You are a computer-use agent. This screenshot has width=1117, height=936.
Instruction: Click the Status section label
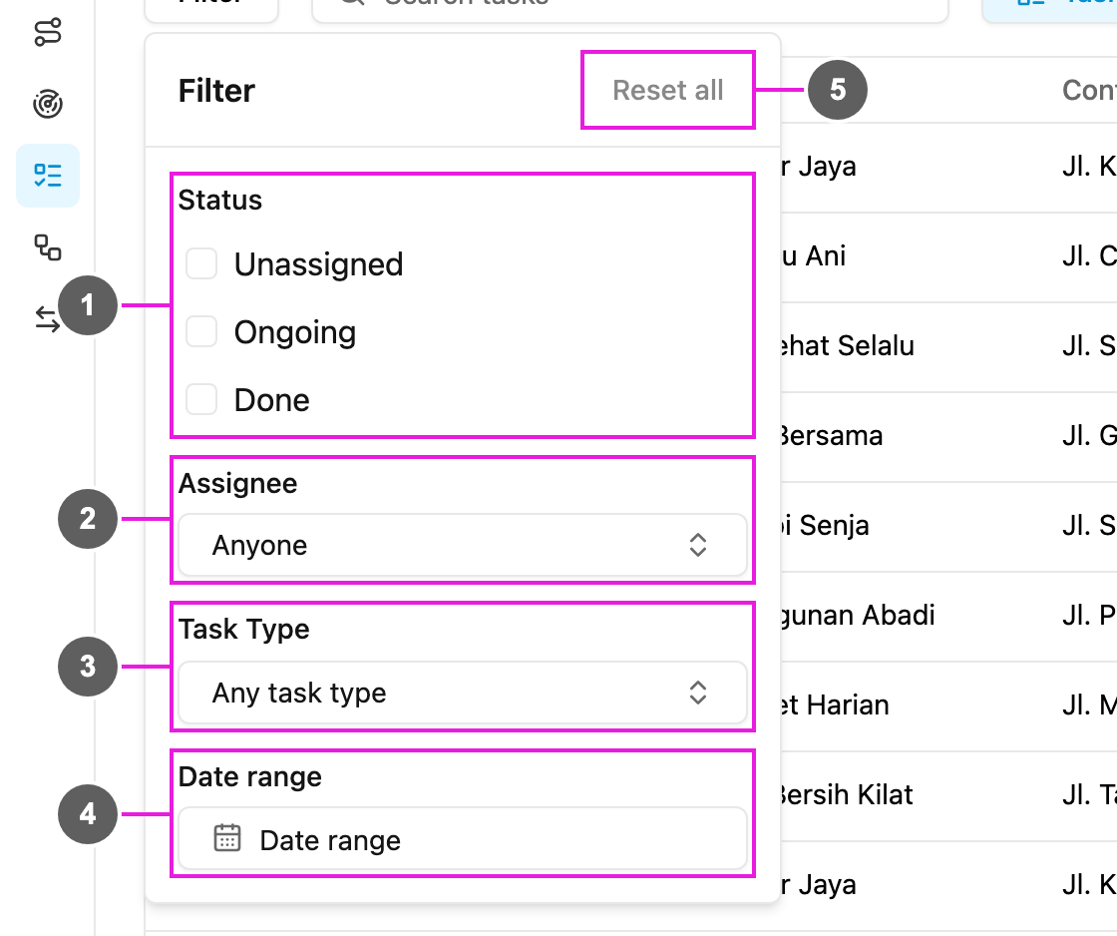220,201
